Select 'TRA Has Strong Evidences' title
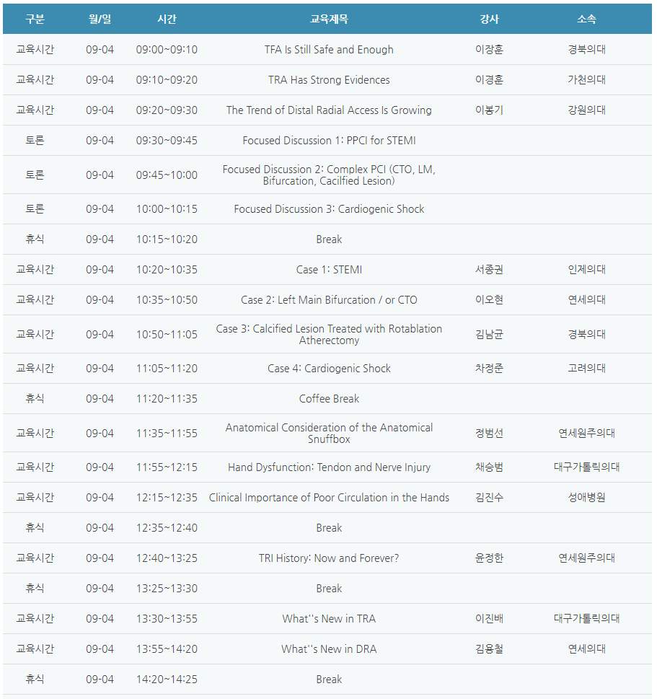Image resolution: width=657 pixels, height=699 pixels. [x=329, y=80]
